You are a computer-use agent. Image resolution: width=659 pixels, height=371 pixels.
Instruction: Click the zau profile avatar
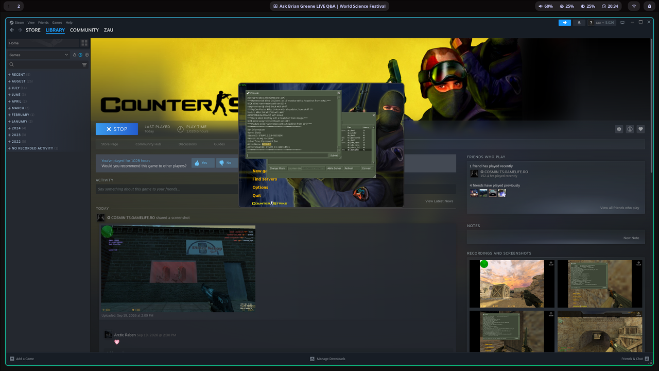click(591, 23)
